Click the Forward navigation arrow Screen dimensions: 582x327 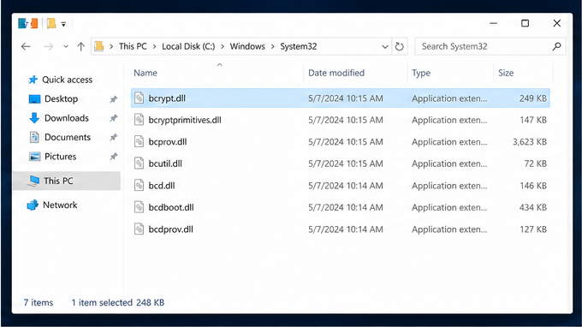pyautogui.click(x=49, y=46)
